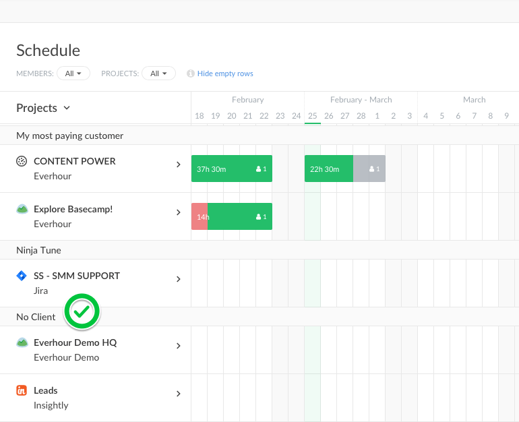Expand the Leads project row
The height and width of the screenshot is (422, 519).
point(178,394)
